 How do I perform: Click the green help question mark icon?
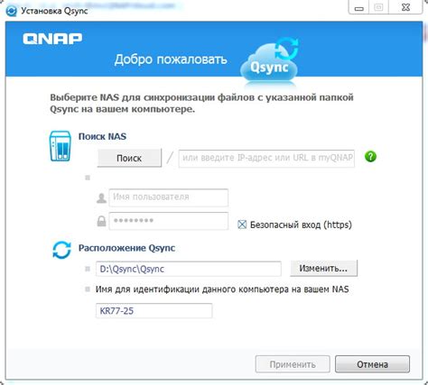tap(370, 157)
